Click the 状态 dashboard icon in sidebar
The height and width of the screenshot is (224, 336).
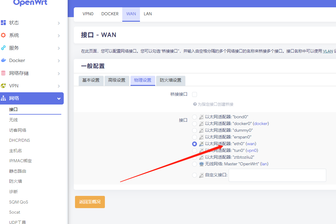pos(3,23)
